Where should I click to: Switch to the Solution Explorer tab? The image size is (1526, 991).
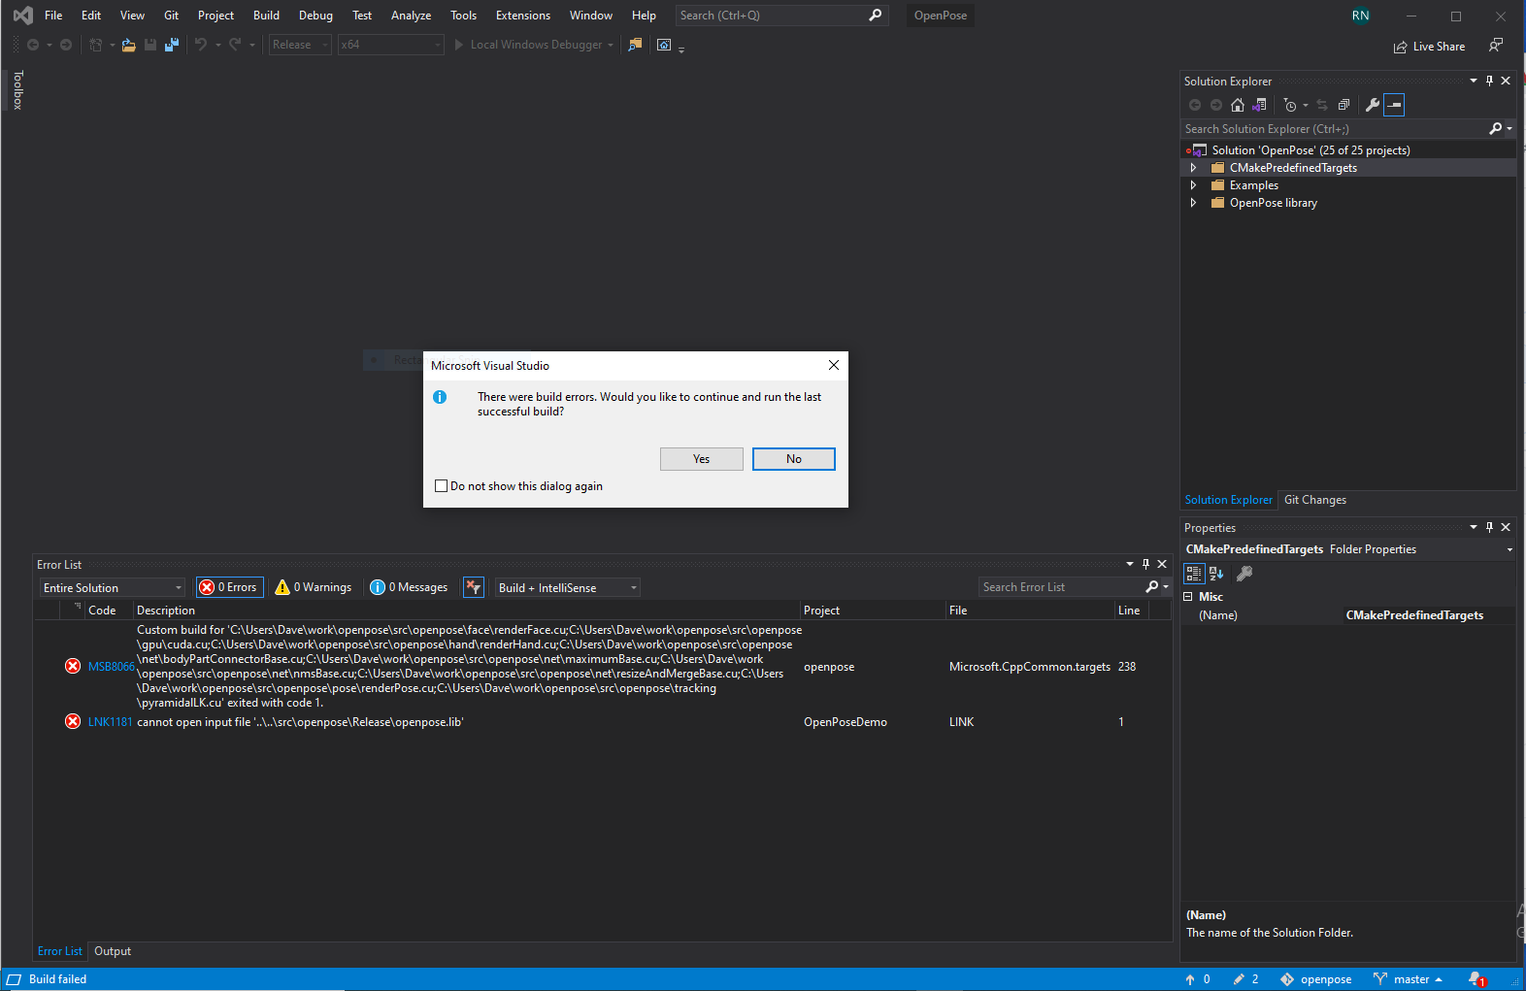(1228, 500)
